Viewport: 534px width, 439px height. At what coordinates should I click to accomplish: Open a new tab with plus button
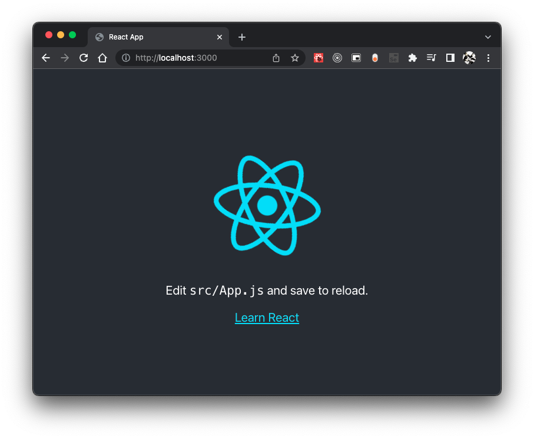click(x=242, y=37)
